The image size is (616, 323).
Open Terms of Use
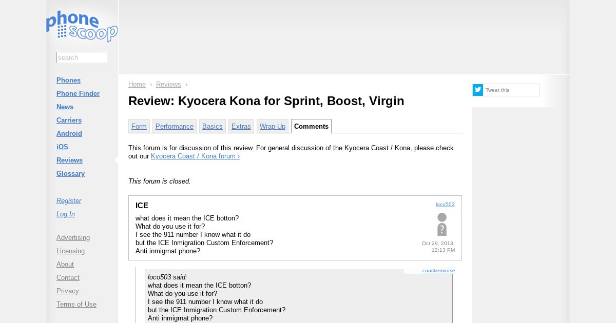coord(76,304)
